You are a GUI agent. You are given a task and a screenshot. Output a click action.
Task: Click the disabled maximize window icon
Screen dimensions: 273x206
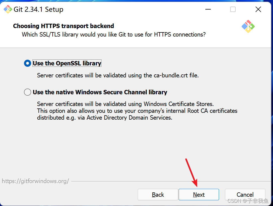[233, 9]
